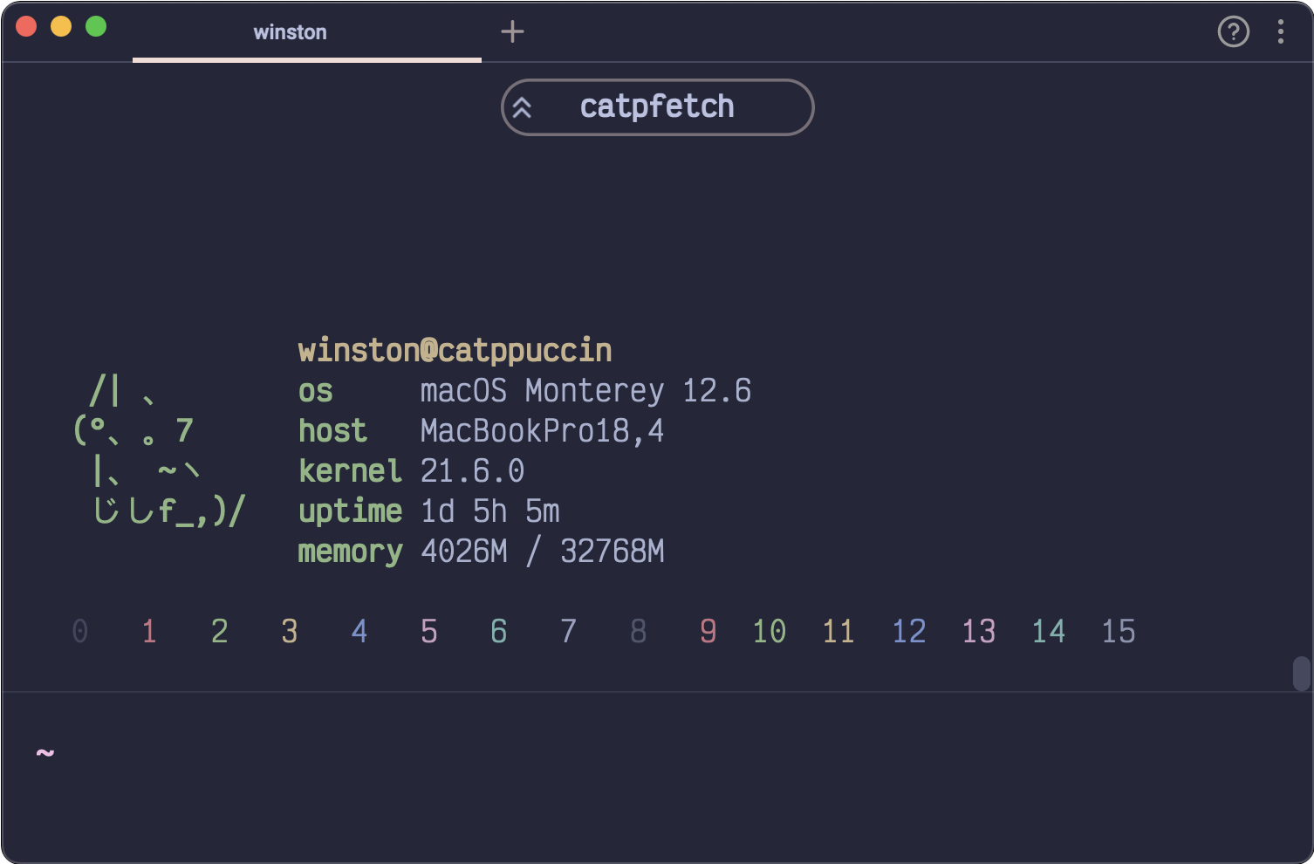Click pink color index 5

[x=428, y=631]
